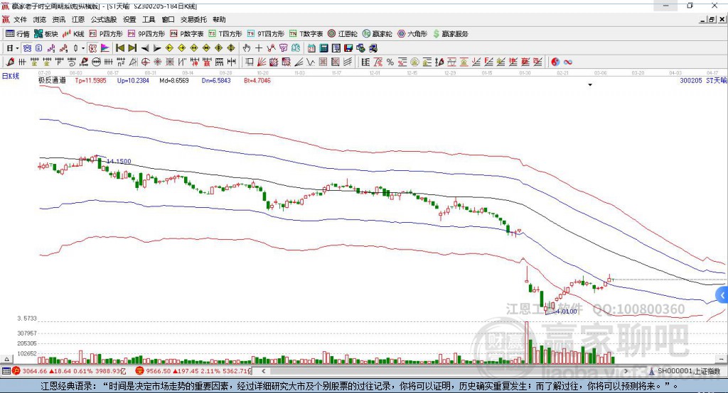Screen dimensions: 728x393
Task: Open the calendar icon in toolbar
Action: point(311,48)
